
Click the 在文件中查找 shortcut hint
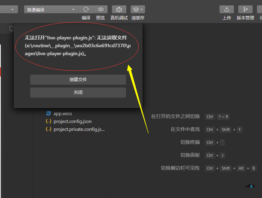coord(185,129)
